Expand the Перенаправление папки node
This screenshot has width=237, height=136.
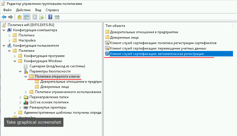point(20,97)
